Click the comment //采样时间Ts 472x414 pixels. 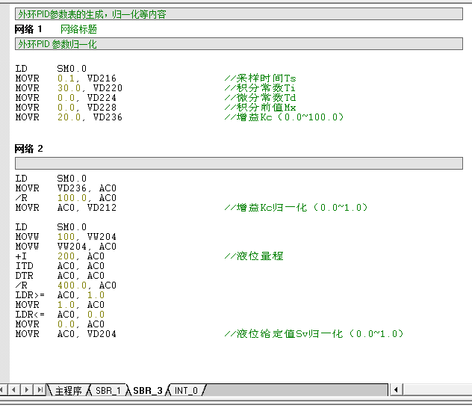click(261, 78)
